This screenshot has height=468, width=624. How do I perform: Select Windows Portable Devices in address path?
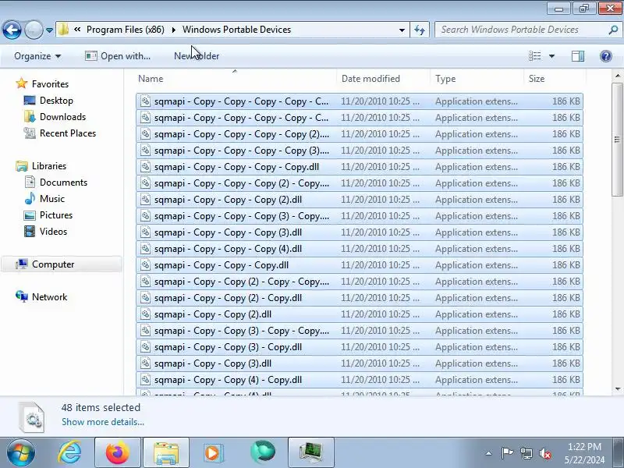click(237, 30)
